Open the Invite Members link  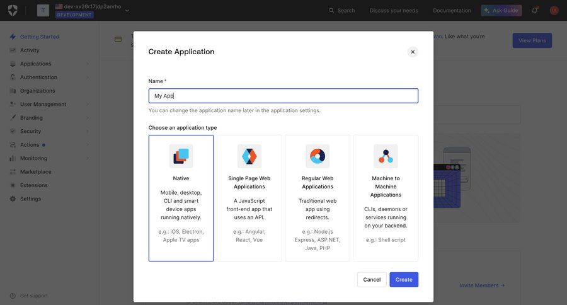(x=482, y=285)
